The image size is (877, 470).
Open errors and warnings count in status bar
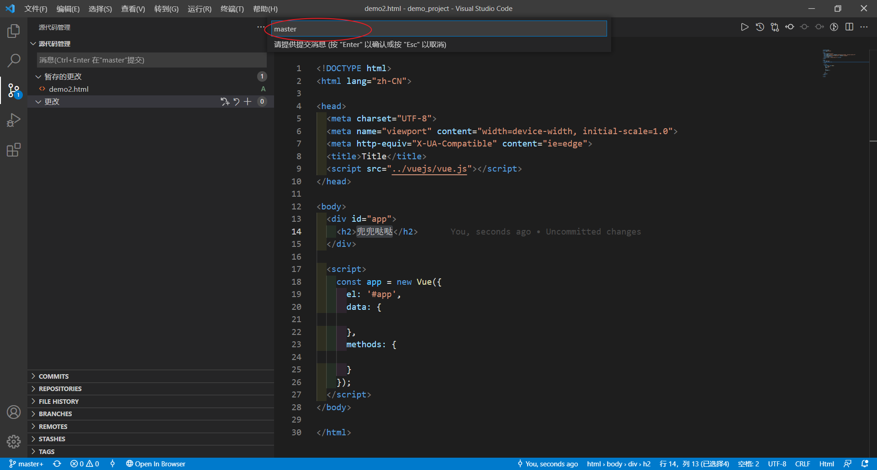(x=85, y=464)
